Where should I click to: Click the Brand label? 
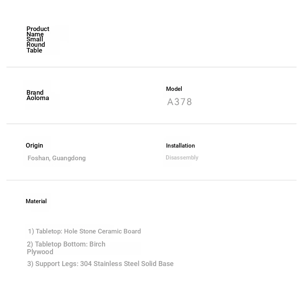tap(35, 92)
